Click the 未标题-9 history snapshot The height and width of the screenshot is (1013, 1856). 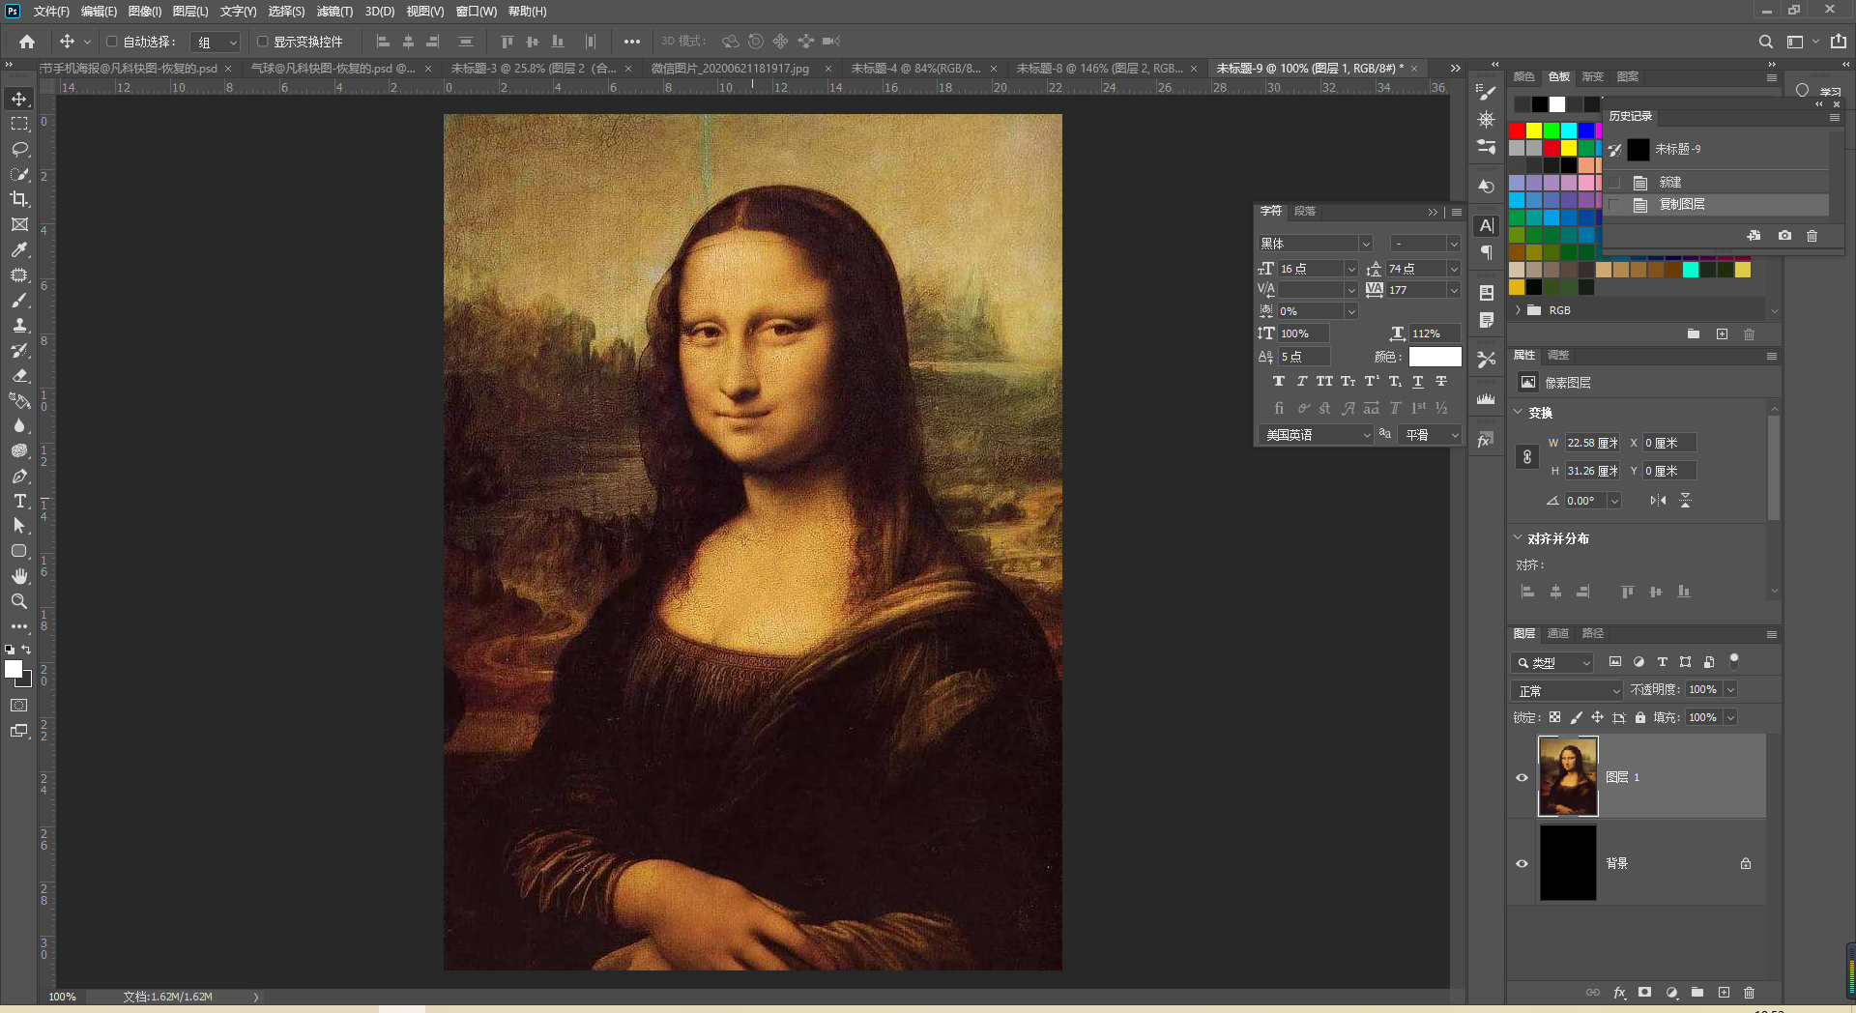pyautogui.click(x=1716, y=149)
